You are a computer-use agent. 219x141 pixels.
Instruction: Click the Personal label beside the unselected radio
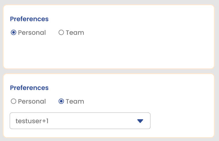pyautogui.click(x=32, y=101)
